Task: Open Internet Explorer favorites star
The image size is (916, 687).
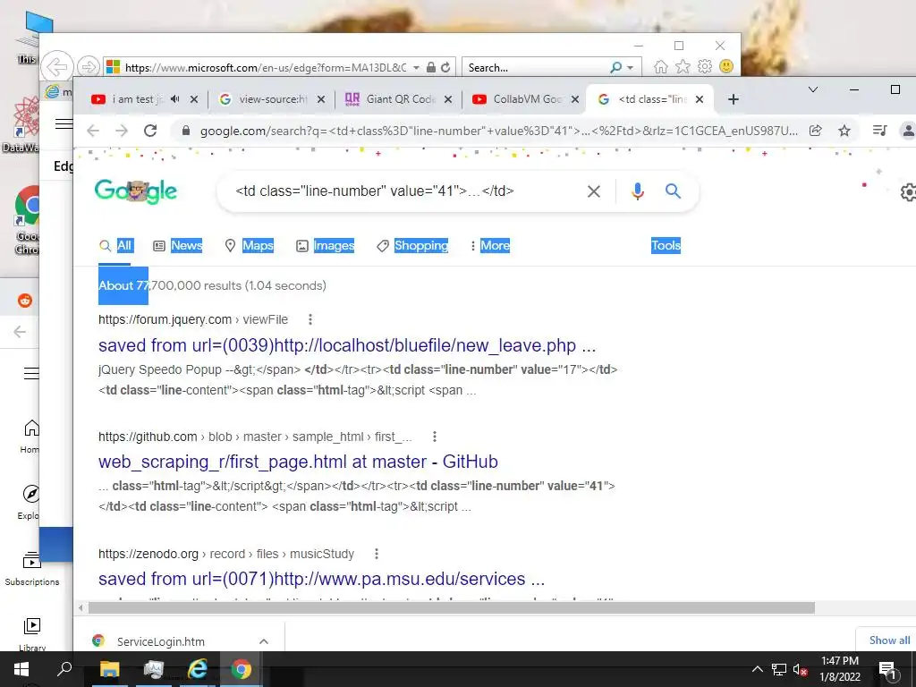Action: pyautogui.click(x=683, y=66)
